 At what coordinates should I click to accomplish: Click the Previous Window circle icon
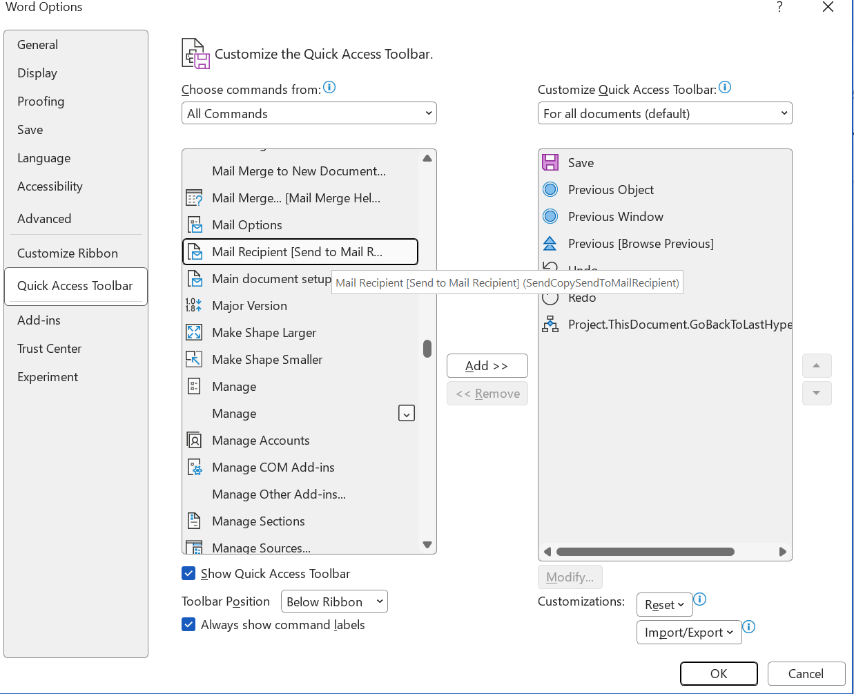tap(550, 217)
